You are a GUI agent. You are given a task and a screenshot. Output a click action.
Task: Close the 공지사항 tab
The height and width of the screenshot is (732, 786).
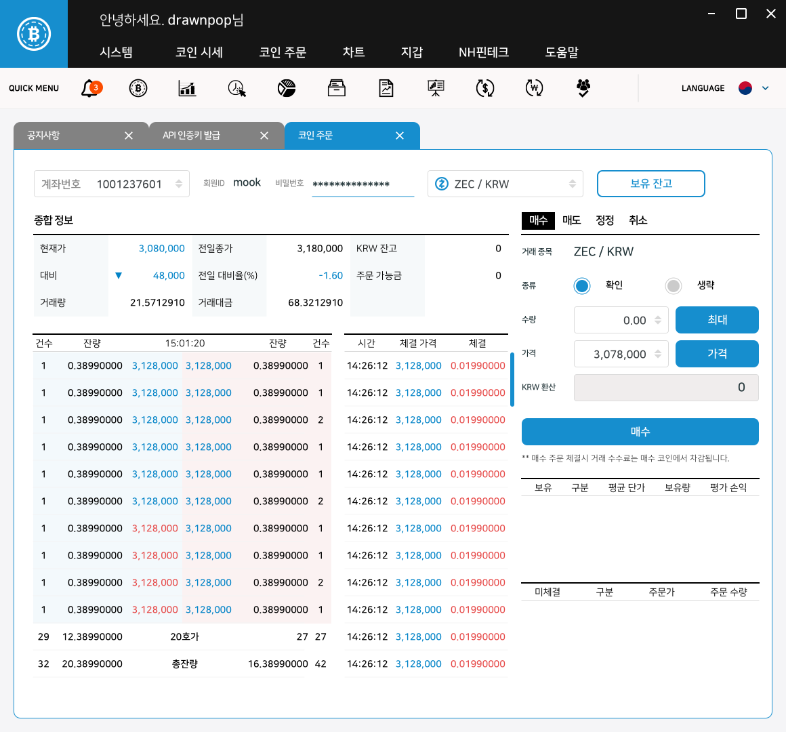(x=129, y=136)
